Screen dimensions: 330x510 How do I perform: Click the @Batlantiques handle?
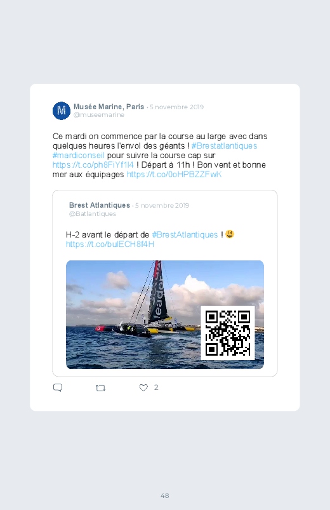pyautogui.click(x=93, y=213)
